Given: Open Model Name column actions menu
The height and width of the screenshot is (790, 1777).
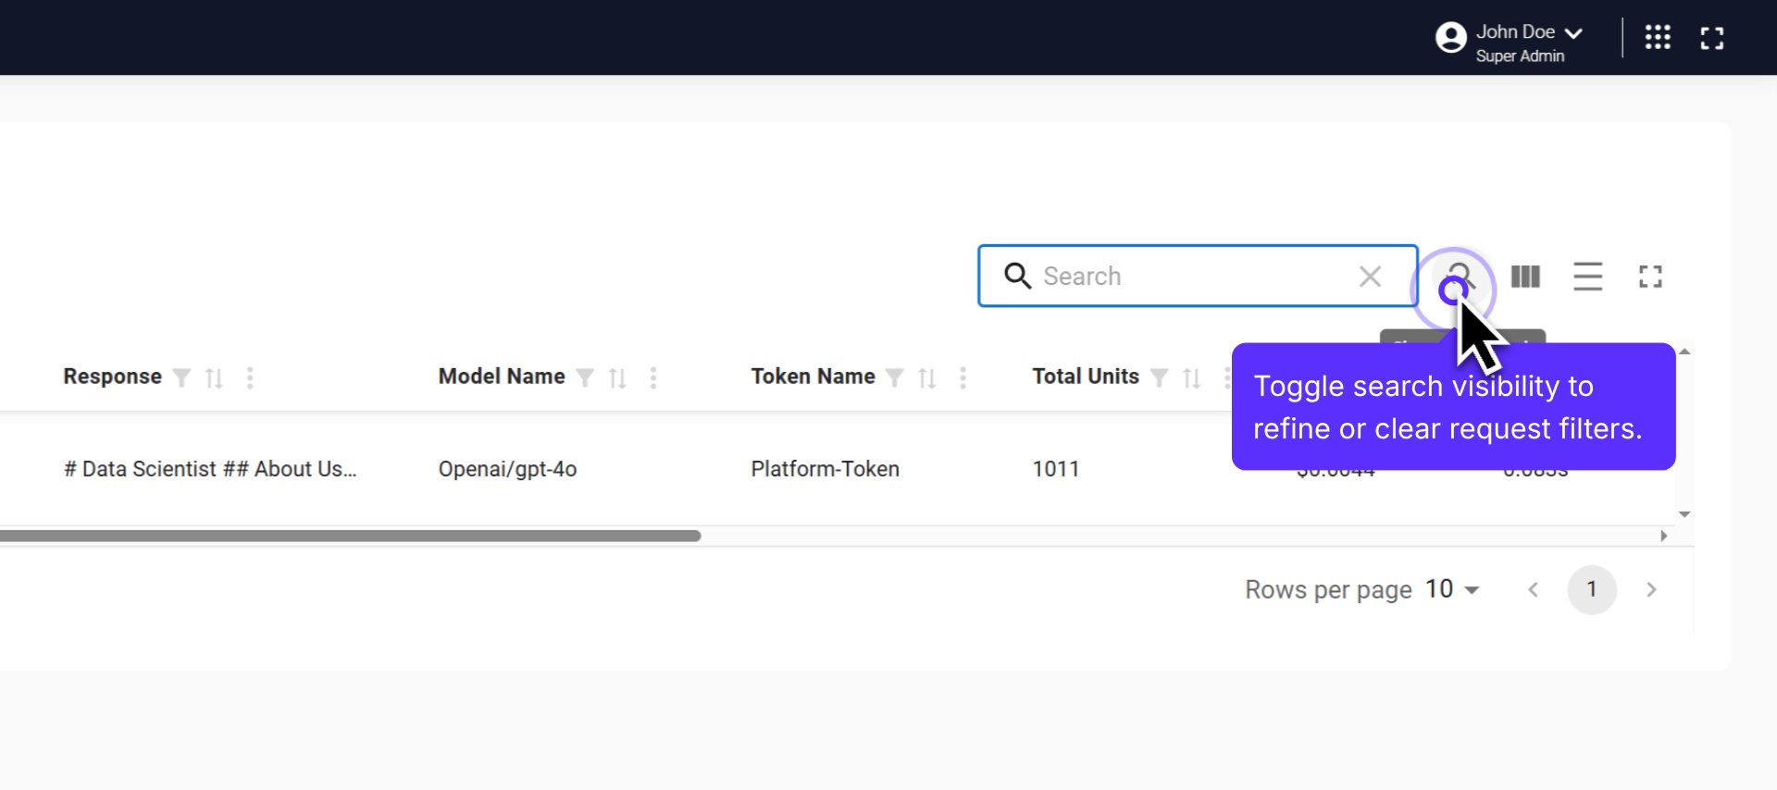Looking at the screenshot, I should click(653, 377).
